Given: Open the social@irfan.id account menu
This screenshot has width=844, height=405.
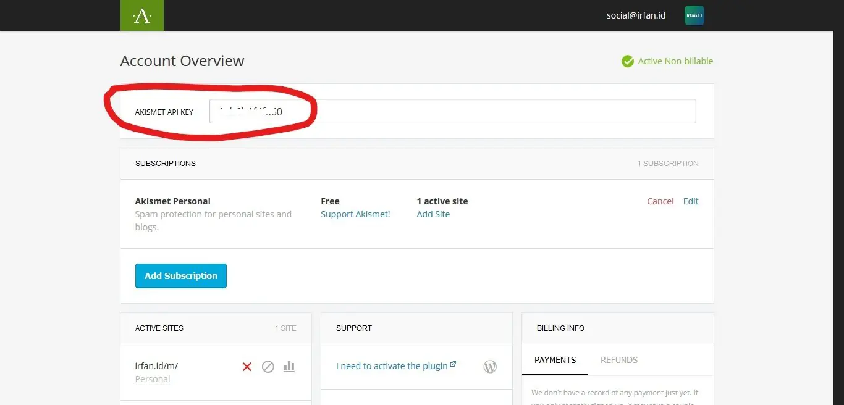Looking at the screenshot, I should coord(636,15).
